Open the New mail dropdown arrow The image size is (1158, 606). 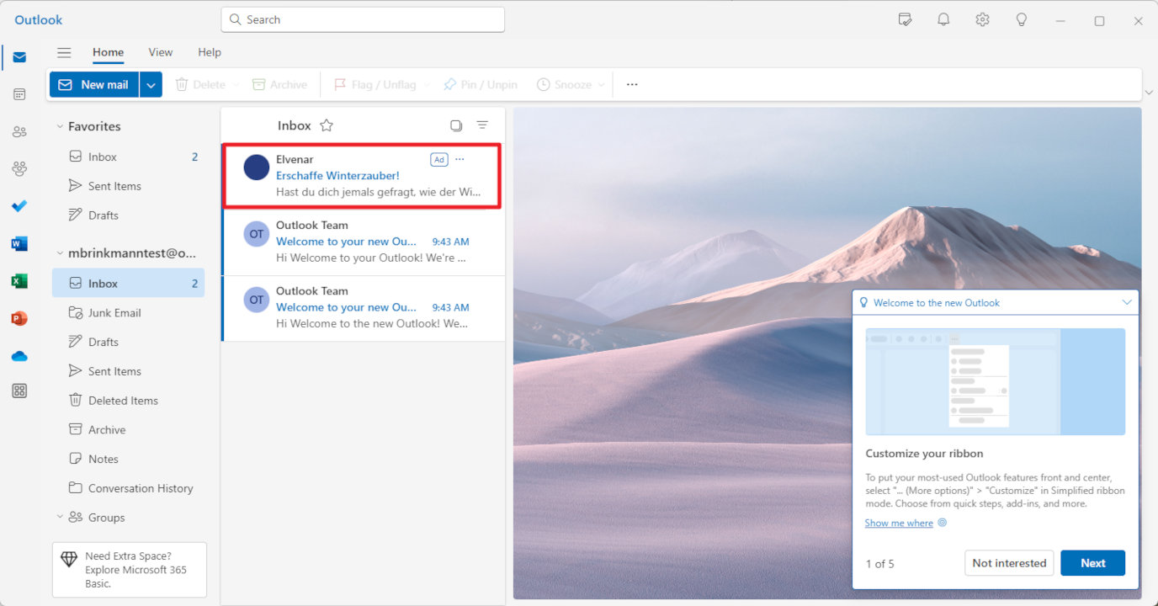[x=151, y=84]
